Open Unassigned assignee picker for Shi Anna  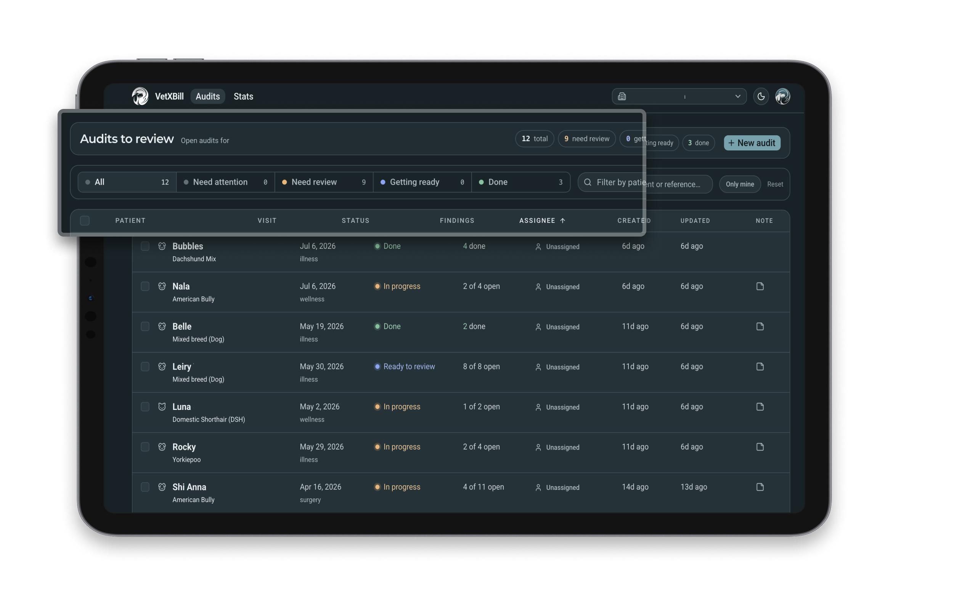click(x=557, y=488)
